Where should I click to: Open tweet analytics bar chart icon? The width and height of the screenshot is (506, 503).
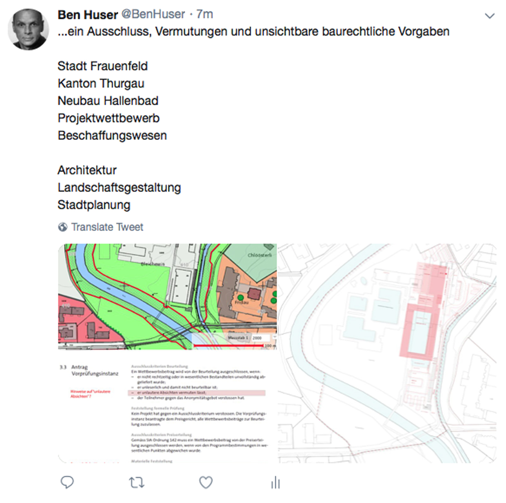[x=275, y=482]
